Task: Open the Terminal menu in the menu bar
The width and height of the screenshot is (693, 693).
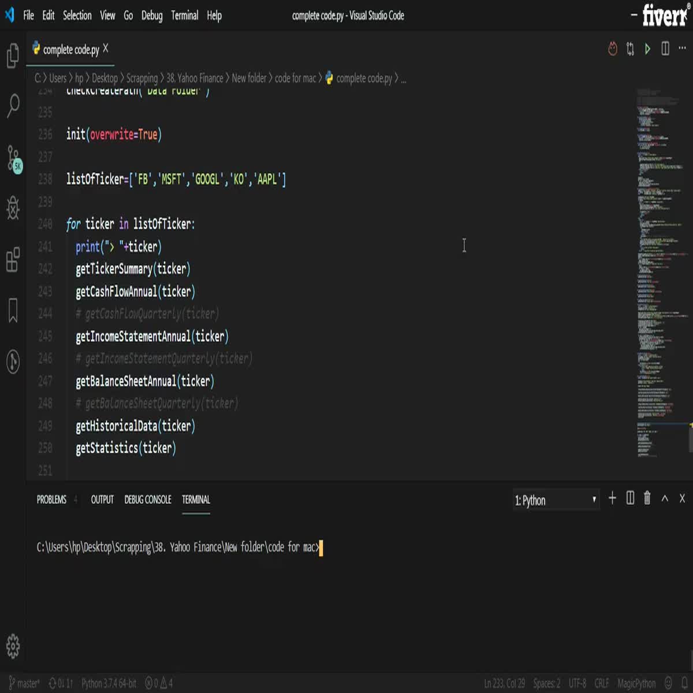Action: 185,16
